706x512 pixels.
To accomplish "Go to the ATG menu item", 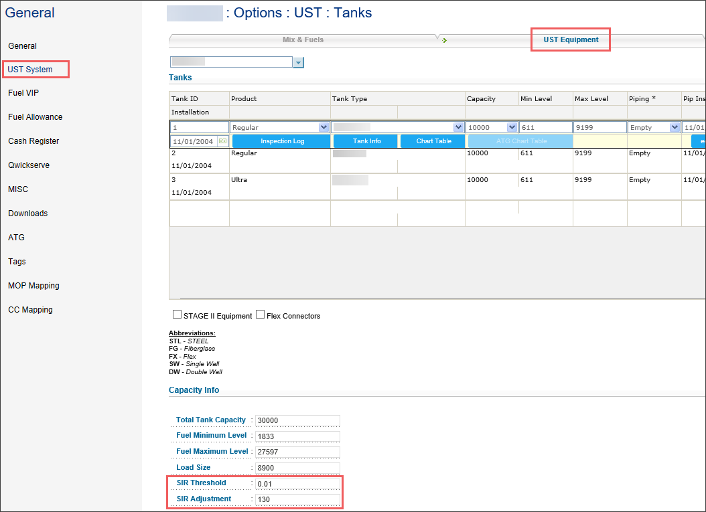I will (x=16, y=238).
